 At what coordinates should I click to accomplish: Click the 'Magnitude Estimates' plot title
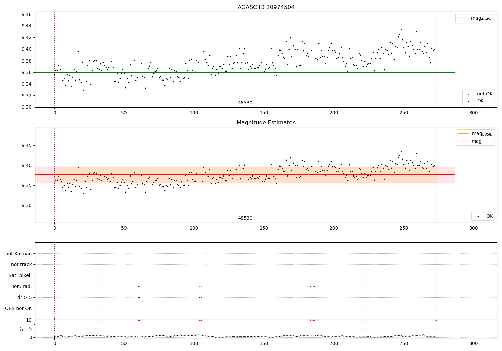click(x=266, y=123)
